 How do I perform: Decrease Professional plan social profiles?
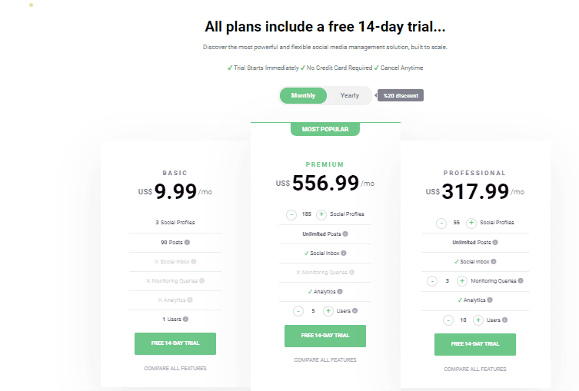[441, 223]
